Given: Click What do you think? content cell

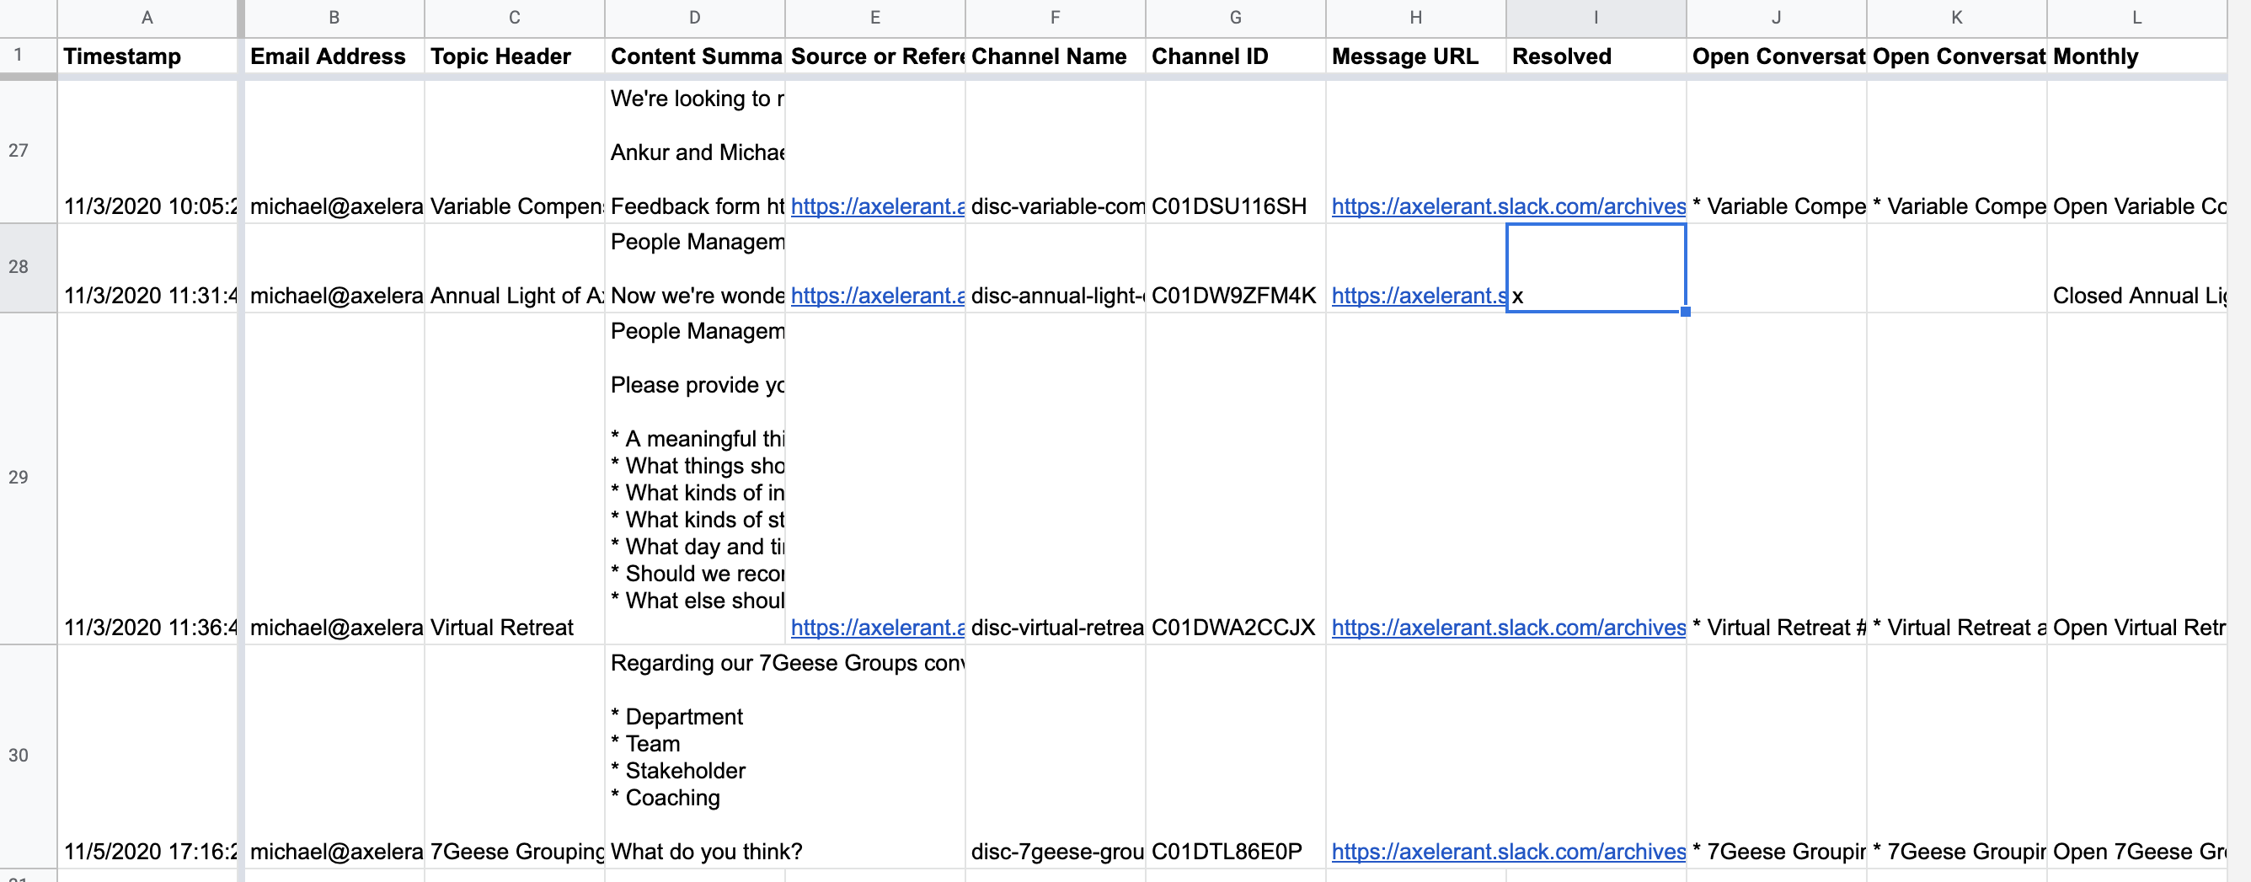Looking at the screenshot, I should 695,756.
